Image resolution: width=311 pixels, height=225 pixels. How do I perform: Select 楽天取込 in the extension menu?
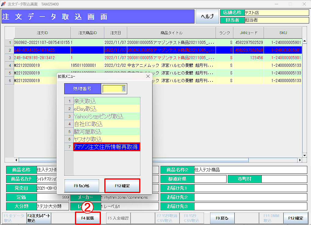click(106, 101)
